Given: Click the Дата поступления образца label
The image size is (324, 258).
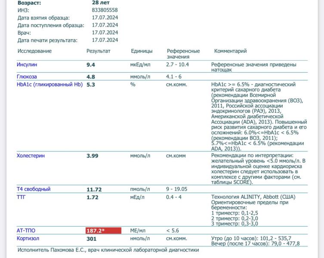Looking at the screenshot, I should pos(51,25).
